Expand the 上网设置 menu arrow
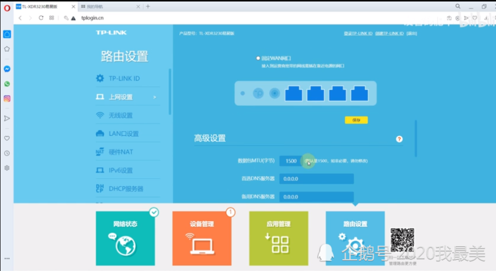The height and width of the screenshot is (271, 496). pos(155,97)
